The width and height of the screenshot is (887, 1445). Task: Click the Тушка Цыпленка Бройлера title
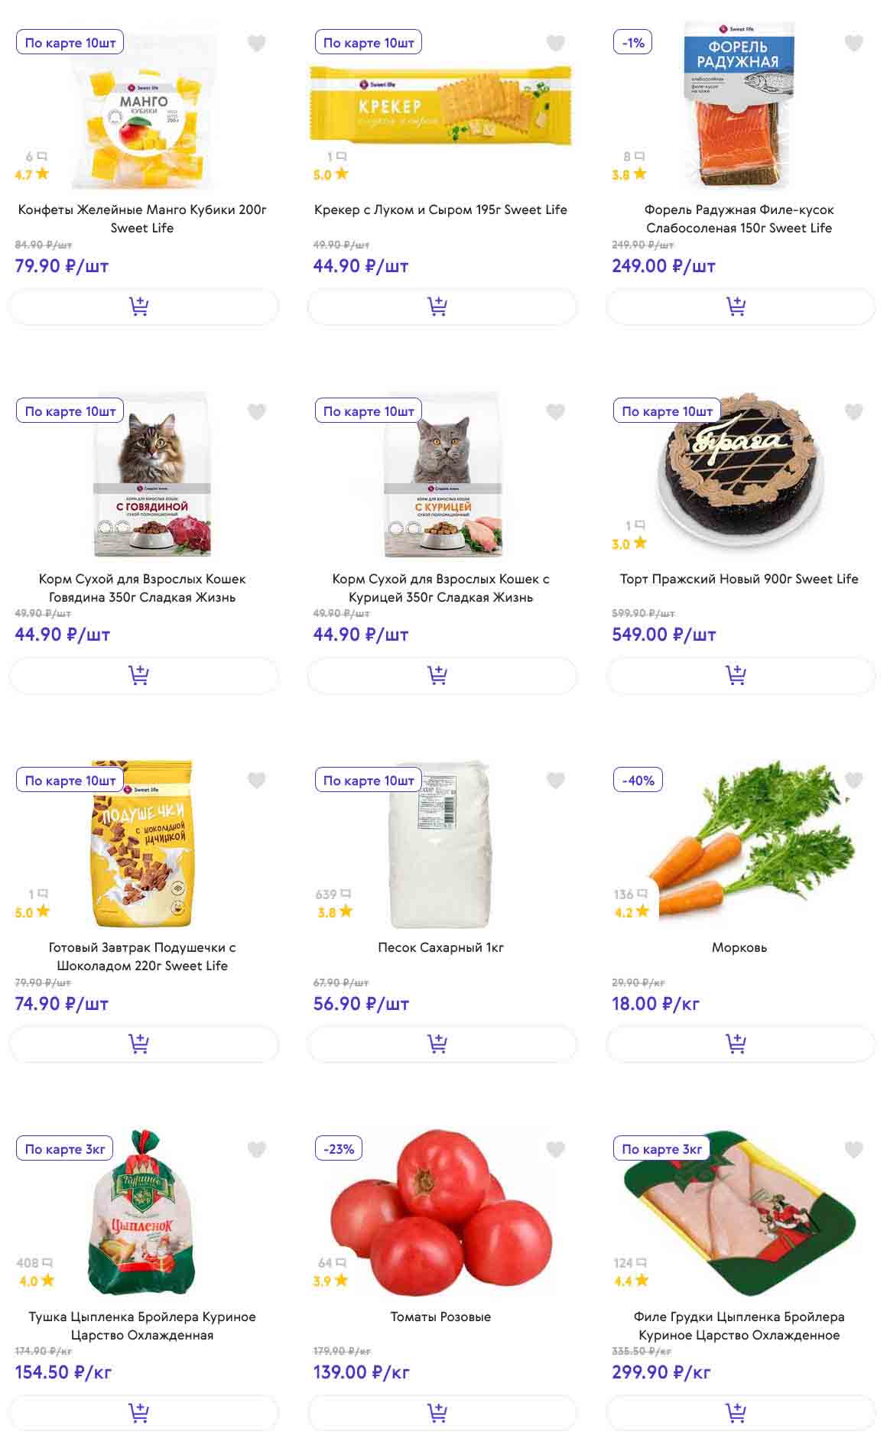142,1325
